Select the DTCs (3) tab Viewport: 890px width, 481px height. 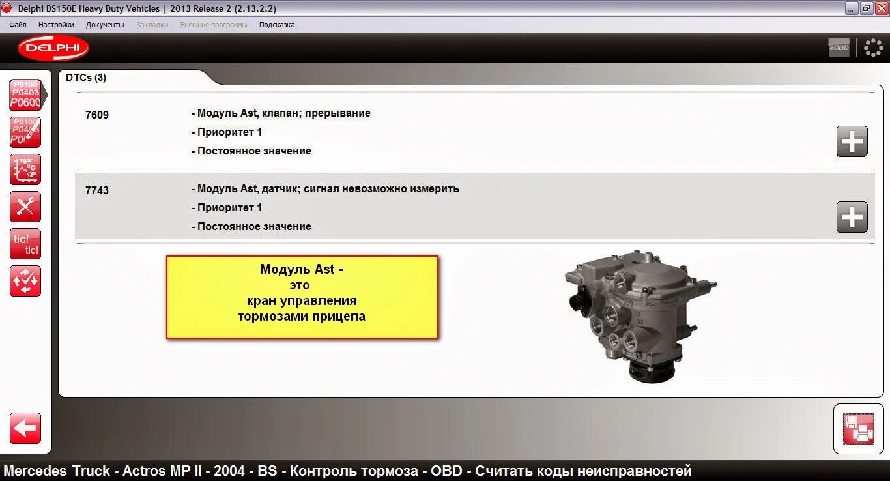(x=86, y=78)
